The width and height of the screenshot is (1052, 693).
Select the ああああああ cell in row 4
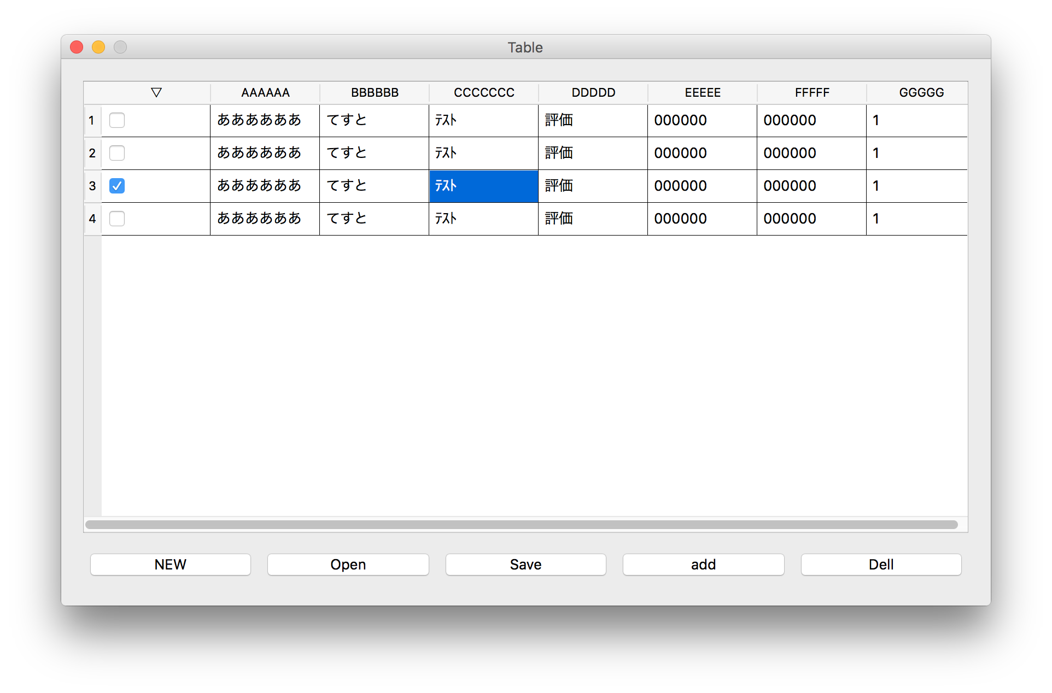point(265,219)
